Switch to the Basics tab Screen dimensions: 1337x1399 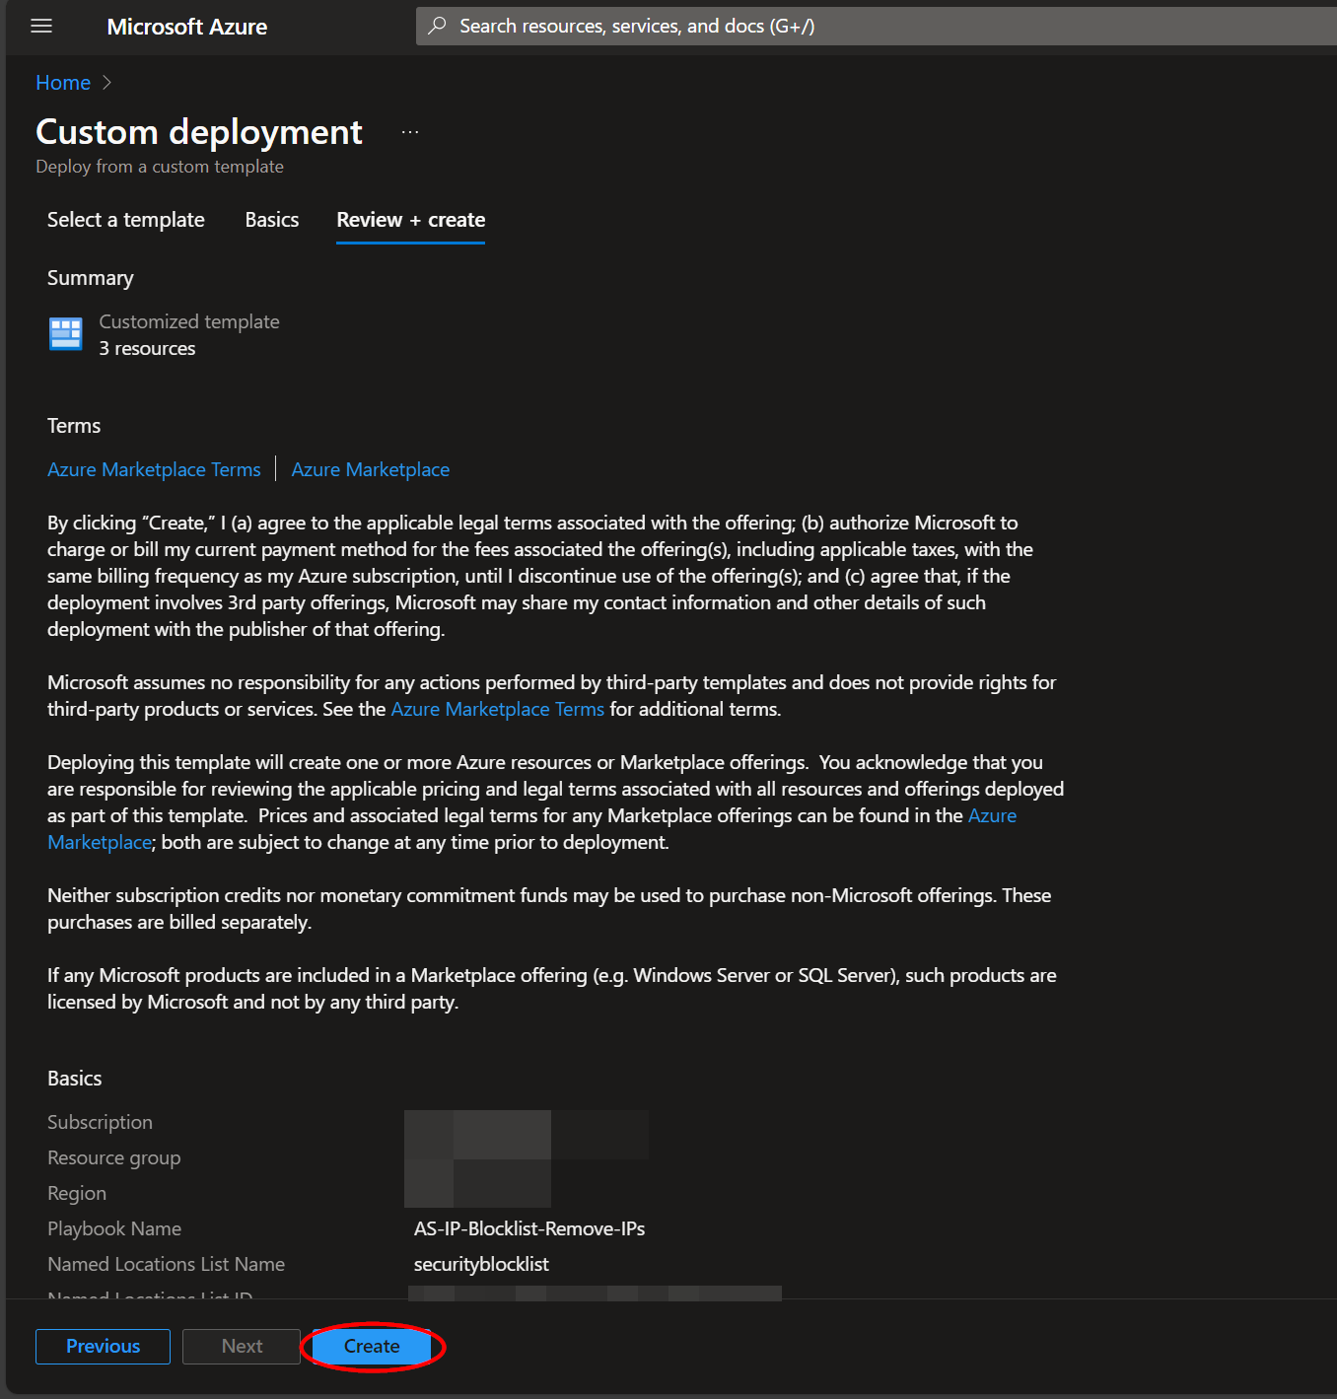[272, 220]
